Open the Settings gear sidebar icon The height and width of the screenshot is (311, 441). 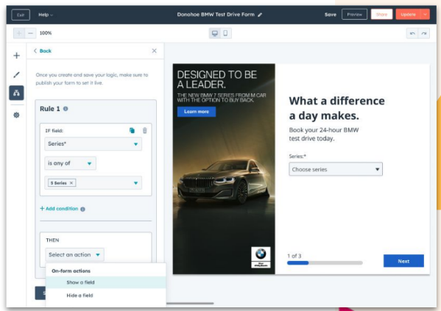click(x=17, y=115)
